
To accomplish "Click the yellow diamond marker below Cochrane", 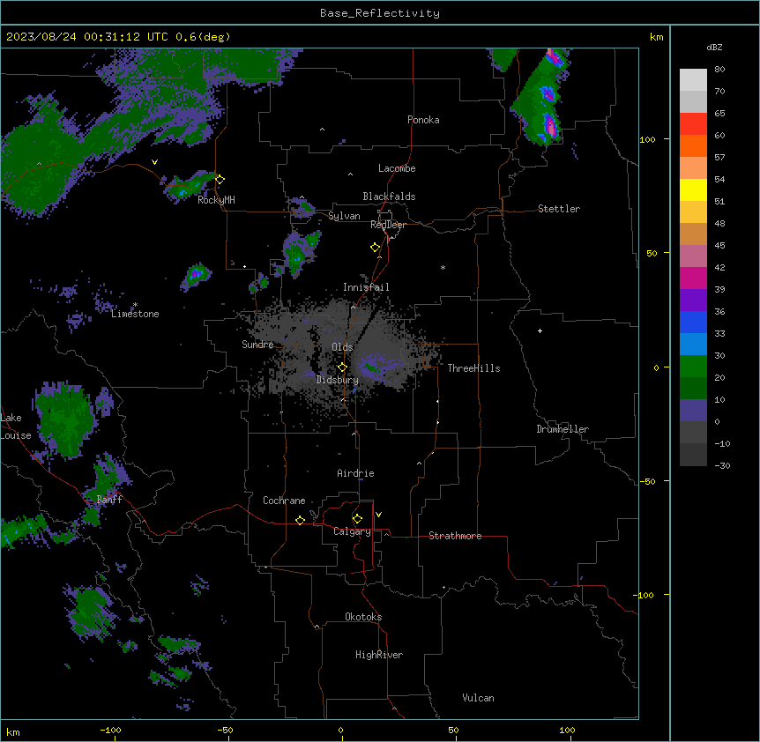I will pyautogui.click(x=301, y=520).
